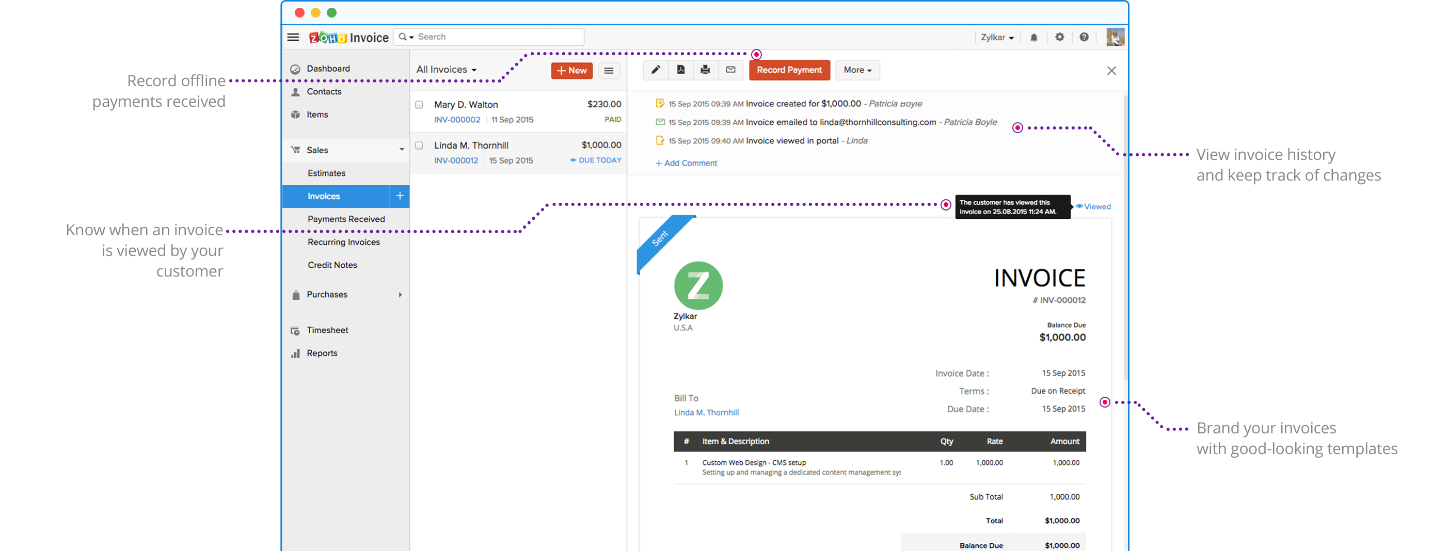Click the Record Payment button
The height and width of the screenshot is (551, 1432).
(x=789, y=70)
